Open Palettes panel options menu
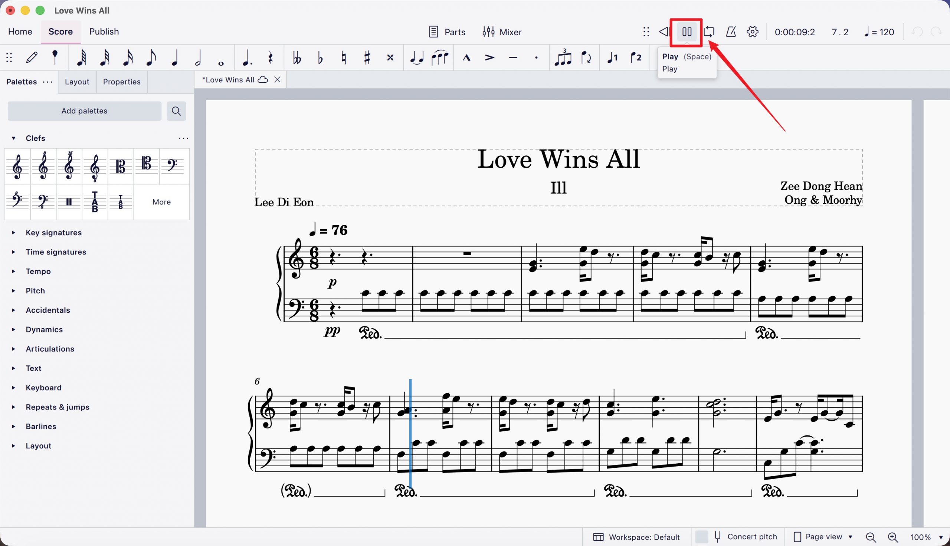The width and height of the screenshot is (950, 546). coord(47,82)
